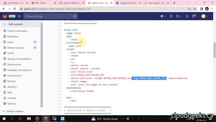Show hidden system tray icons chevron
The image size is (216, 122).
coord(122,119)
